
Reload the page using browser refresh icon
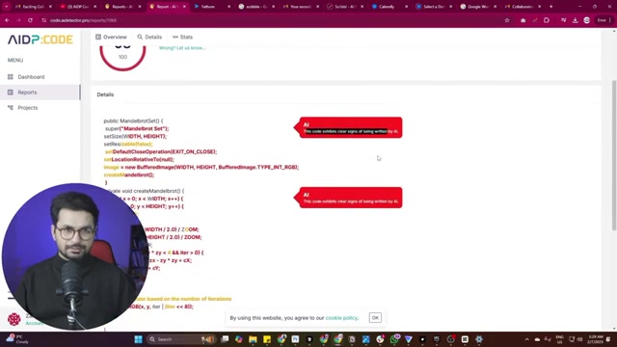pyautogui.click(x=30, y=20)
